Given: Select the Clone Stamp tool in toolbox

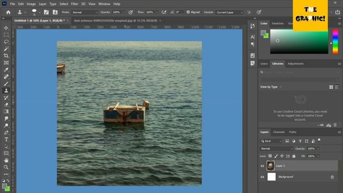Looking at the screenshot, I should click(6, 91).
